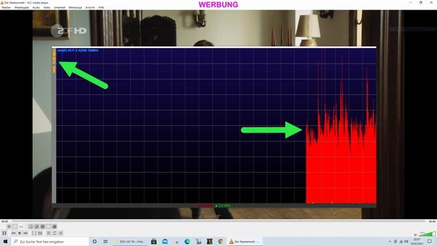Click the elapsed time label
The image size is (437, 246).
click(x=5, y=221)
